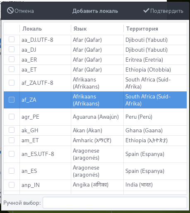The image size is (190, 213).
Task: Select the Aragonese an_ES row
Action: click(95, 171)
